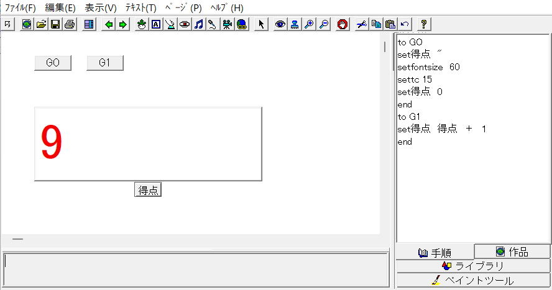Screen dimensions: 552x290
Task: Open the ヘルプ(H) menu
Action: pos(227,7)
